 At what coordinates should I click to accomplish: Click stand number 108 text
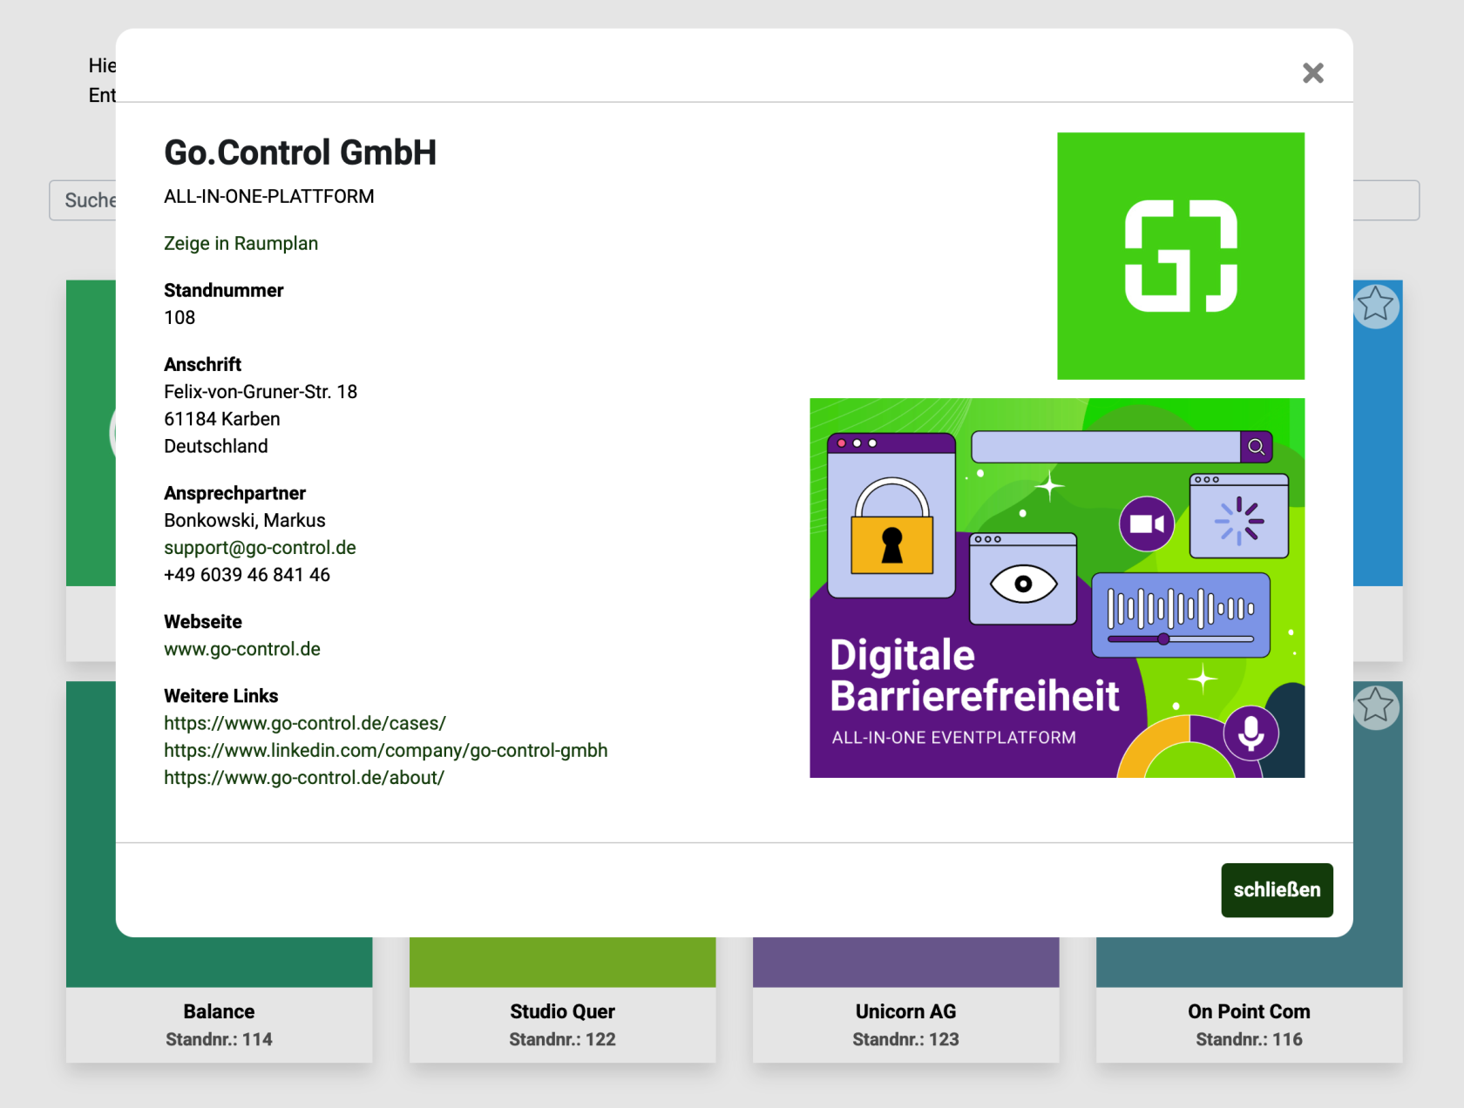[180, 317]
